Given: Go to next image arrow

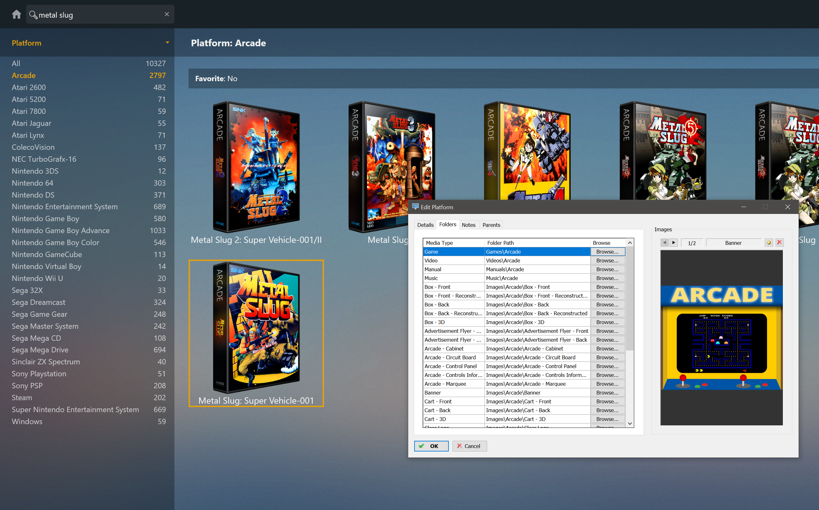Looking at the screenshot, I should [x=673, y=243].
